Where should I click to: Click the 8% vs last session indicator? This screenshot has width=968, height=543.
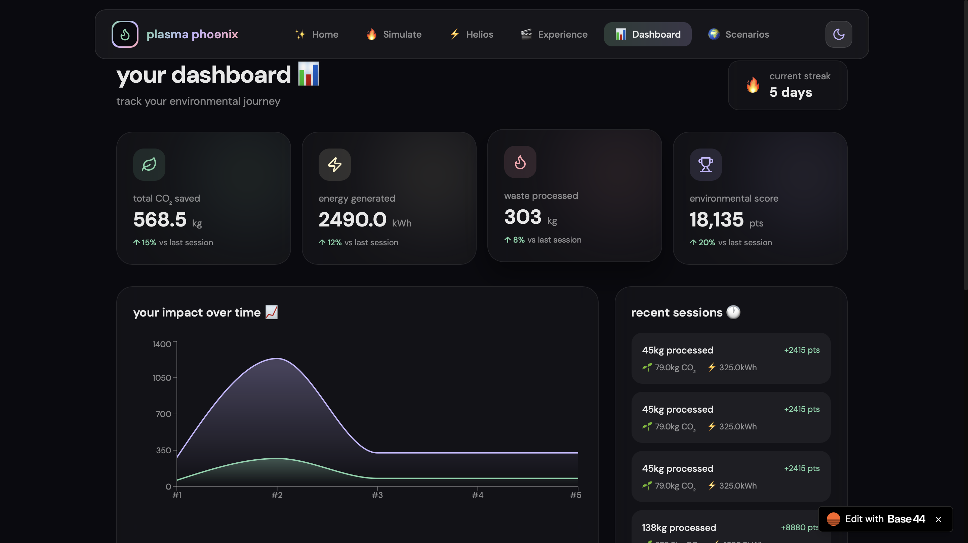pyautogui.click(x=542, y=240)
